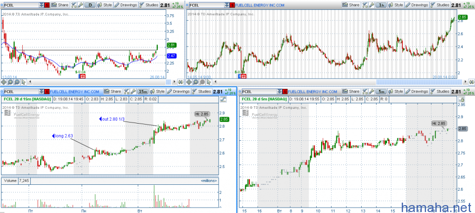475x213 pixels.
Task: Click the zoom-in magnifier under the daily chart
Action: coord(10,82)
